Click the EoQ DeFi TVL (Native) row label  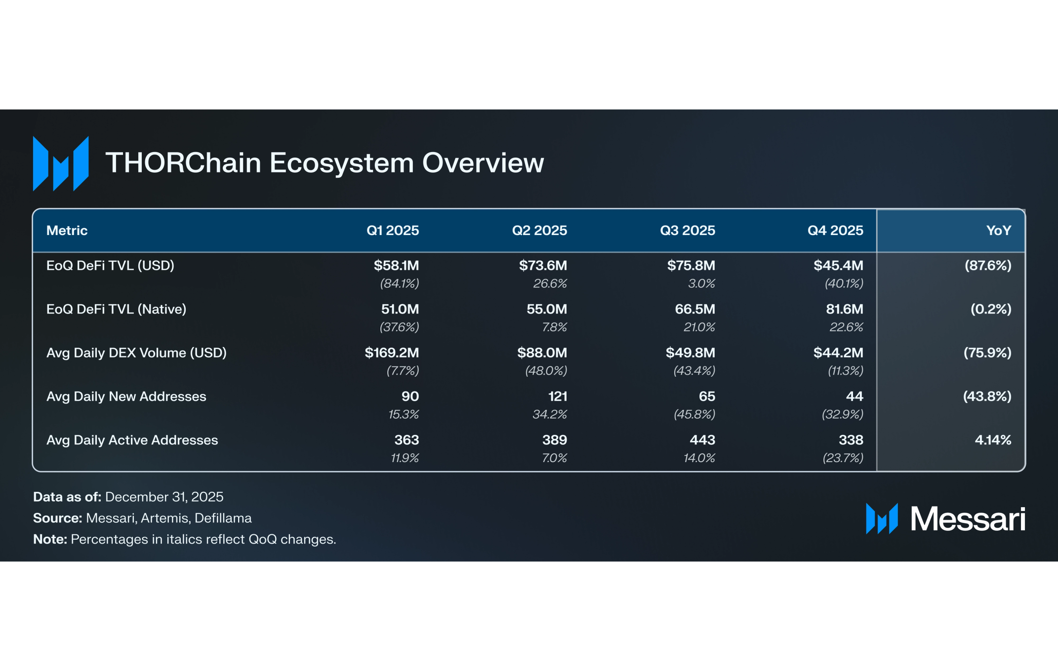coord(116,309)
